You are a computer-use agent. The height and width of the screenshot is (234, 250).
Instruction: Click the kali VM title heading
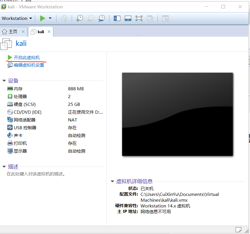point(21,44)
